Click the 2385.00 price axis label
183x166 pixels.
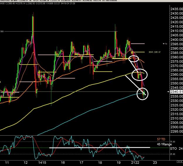coord(177,53)
